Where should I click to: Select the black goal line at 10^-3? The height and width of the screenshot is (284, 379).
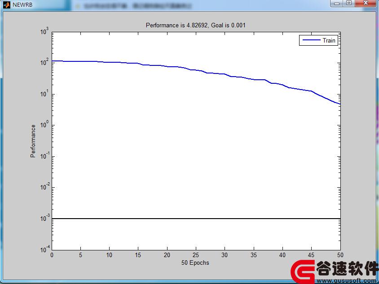[196, 219]
